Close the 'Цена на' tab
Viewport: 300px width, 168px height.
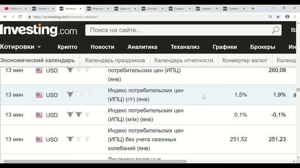click(135, 8)
